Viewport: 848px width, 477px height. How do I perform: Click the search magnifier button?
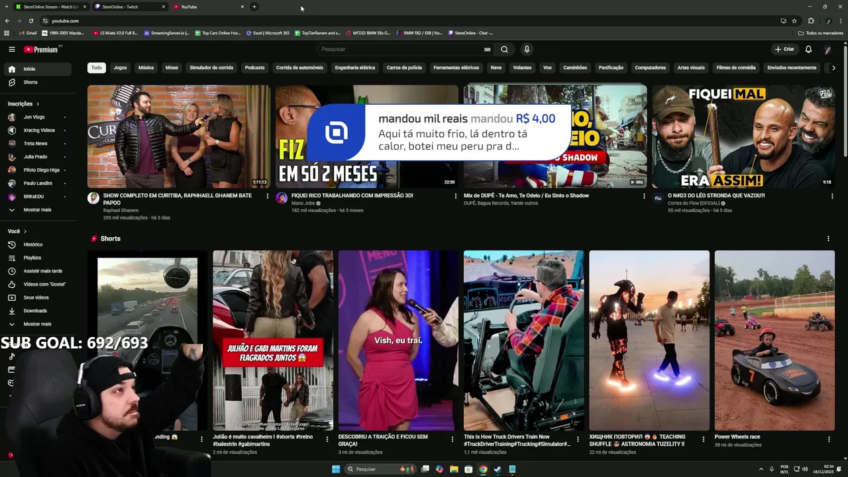pos(504,49)
